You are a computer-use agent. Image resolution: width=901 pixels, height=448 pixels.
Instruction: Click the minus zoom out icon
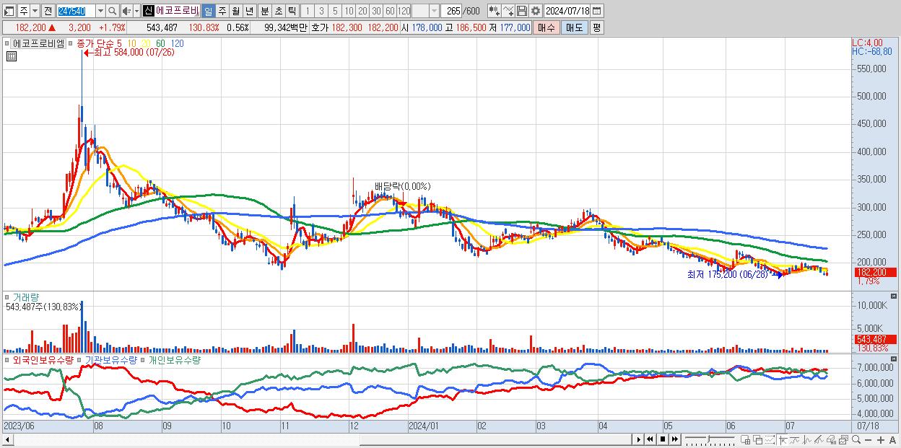868,439
